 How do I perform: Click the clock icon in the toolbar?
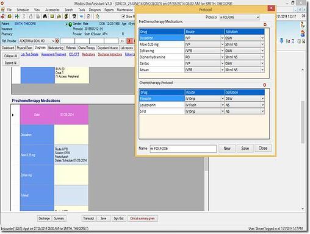(88, 16)
